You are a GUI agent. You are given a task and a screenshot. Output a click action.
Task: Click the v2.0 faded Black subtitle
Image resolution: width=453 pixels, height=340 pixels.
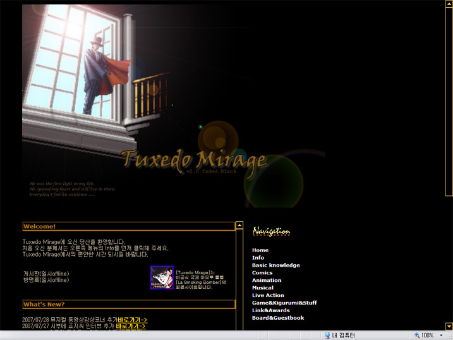pyautogui.click(x=211, y=171)
